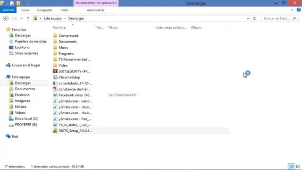Select the Music folder icon
This screenshot has height=170, width=302.
pyautogui.click(x=55, y=47)
